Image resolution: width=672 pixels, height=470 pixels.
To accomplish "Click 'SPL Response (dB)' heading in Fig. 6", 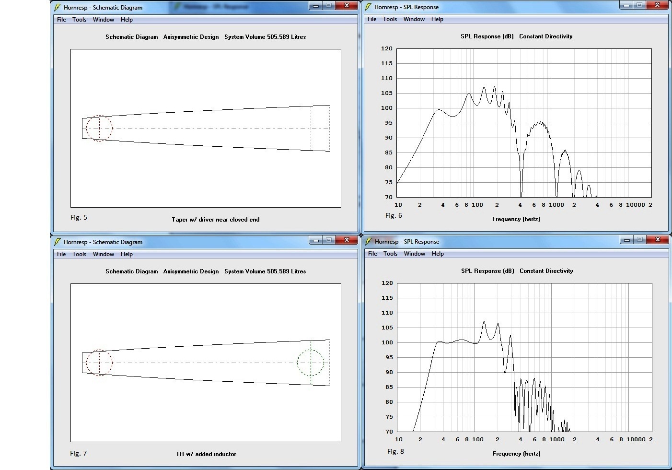I will click(x=487, y=36).
